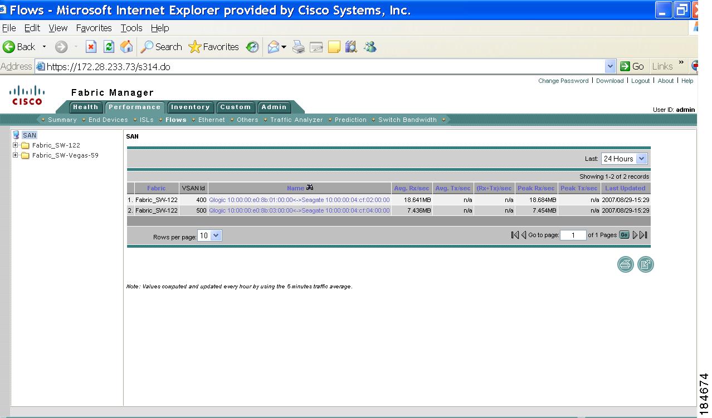Viewport: 712px width, 418px height.
Task: Open the Back history dropdown arrow
Action: (45, 47)
